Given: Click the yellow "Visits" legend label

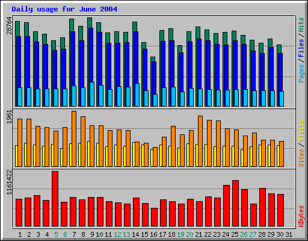Looking at the screenshot, I should click(301, 131).
